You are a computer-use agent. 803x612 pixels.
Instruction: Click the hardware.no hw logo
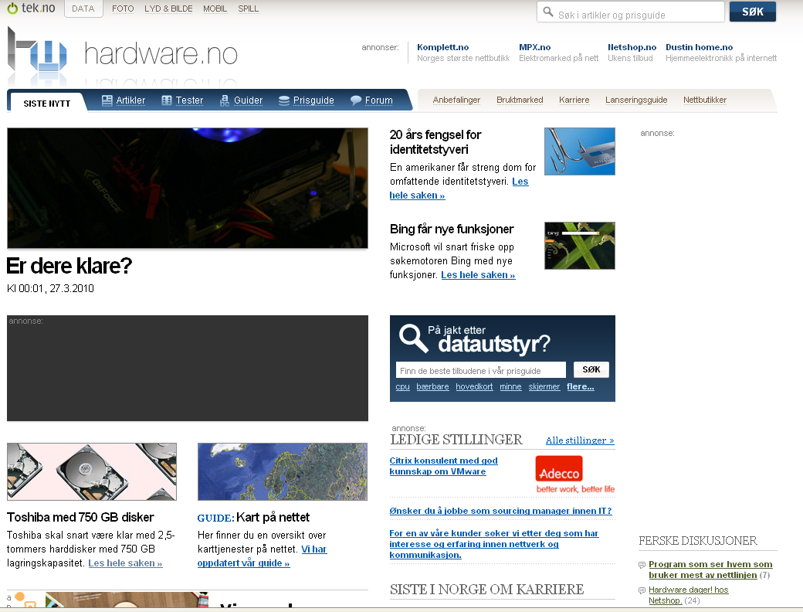click(37, 50)
